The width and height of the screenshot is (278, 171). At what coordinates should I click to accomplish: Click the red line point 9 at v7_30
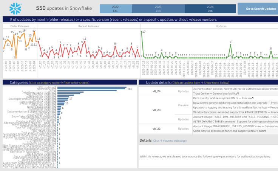60,45
